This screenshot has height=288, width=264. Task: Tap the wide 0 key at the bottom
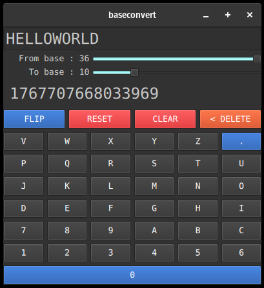click(132, 275)
